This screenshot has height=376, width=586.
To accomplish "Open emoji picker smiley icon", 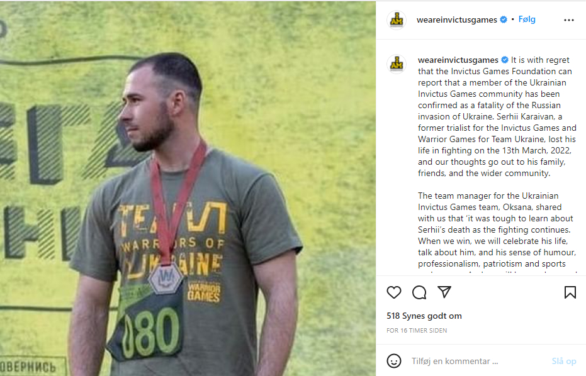I will point(394,361).
